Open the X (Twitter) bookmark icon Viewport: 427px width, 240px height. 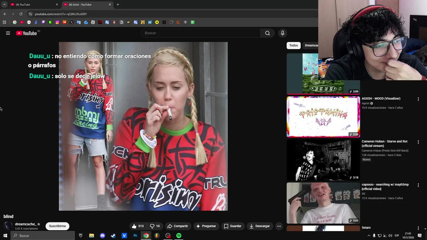coord(71,22)
